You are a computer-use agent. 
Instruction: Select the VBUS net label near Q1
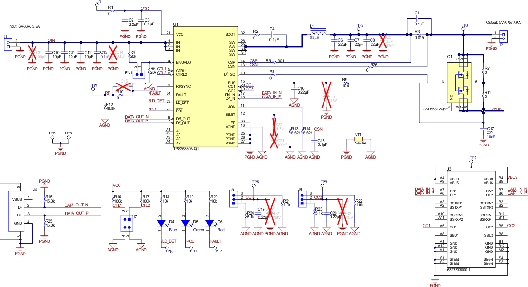(496, 109)
